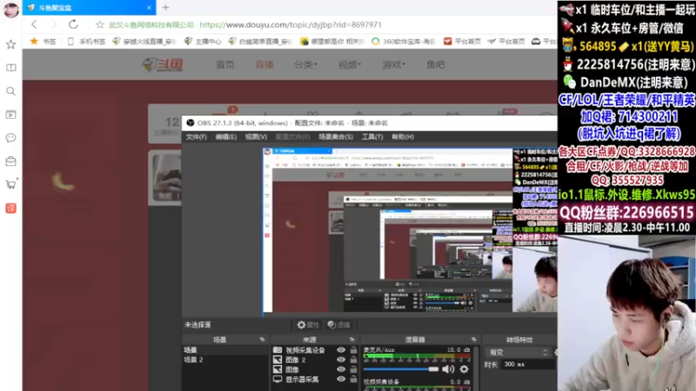The width and height of the screenshot is (696, 391).
Task: Pop out the 场景 dock panel icon
Action: click(x=262, y=340)
